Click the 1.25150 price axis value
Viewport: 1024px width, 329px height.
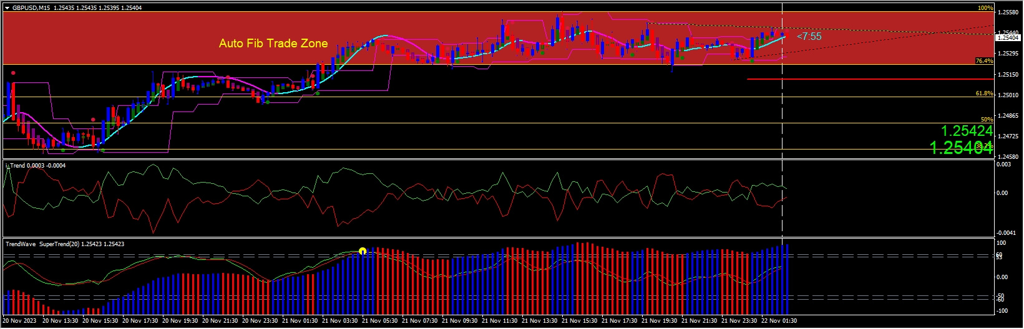click(1009, 74)
